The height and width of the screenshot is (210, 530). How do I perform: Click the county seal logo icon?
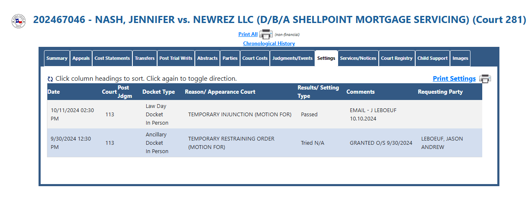18,21
